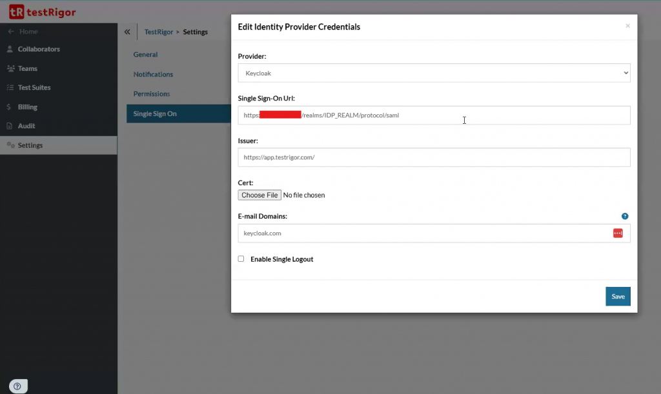Click the red password manager icon in domains field
The image size is (661, 394).
pos(618,233)
